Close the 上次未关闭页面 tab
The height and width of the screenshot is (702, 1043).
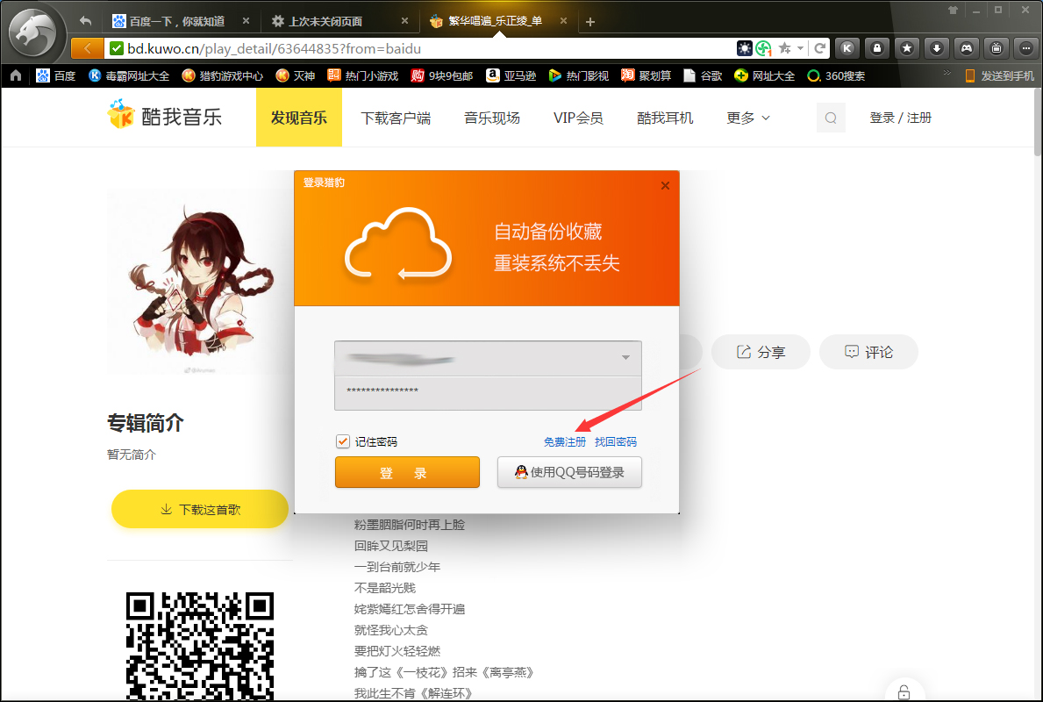pyautogui.click(x=404, y=21)
